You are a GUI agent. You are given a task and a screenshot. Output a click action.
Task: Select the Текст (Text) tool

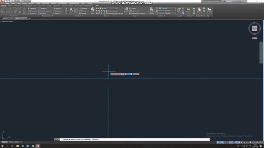click(71, 10)
